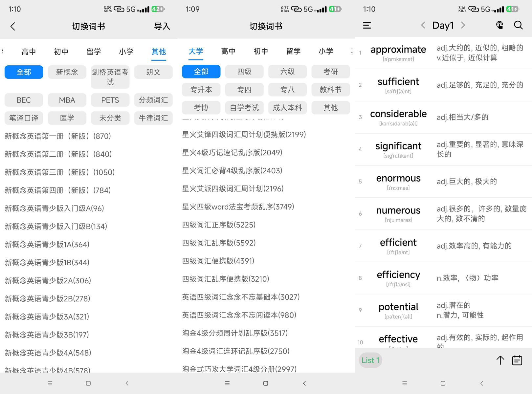Screen dimensions: 532x394
Task: Open the List 1 selector
Action: pos(370,360)
